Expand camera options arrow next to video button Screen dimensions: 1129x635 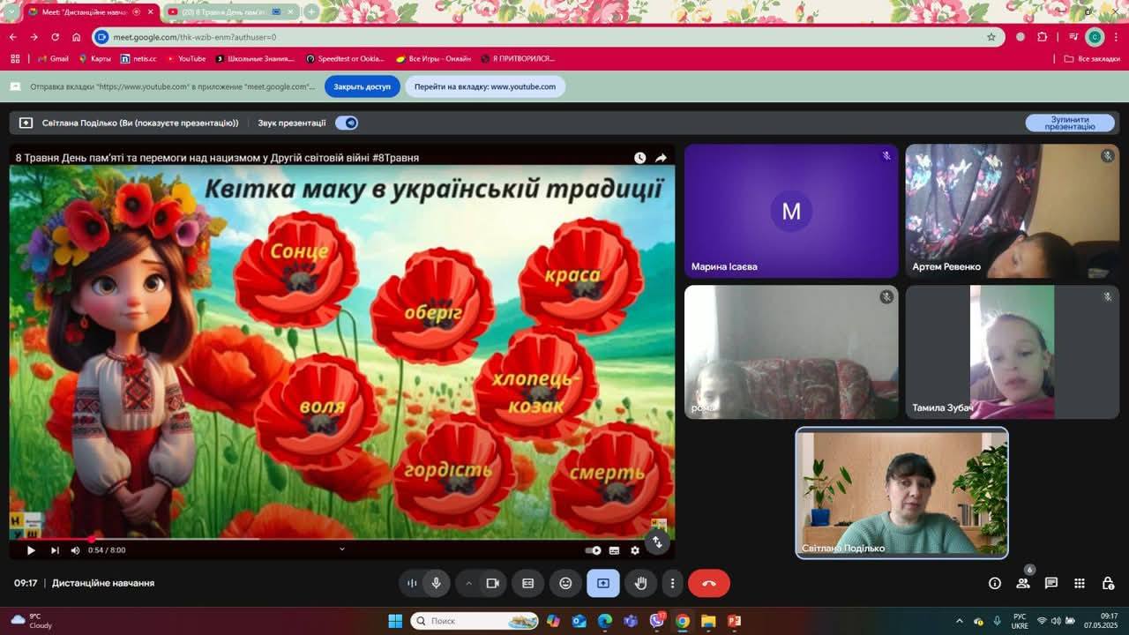point(468,583)
